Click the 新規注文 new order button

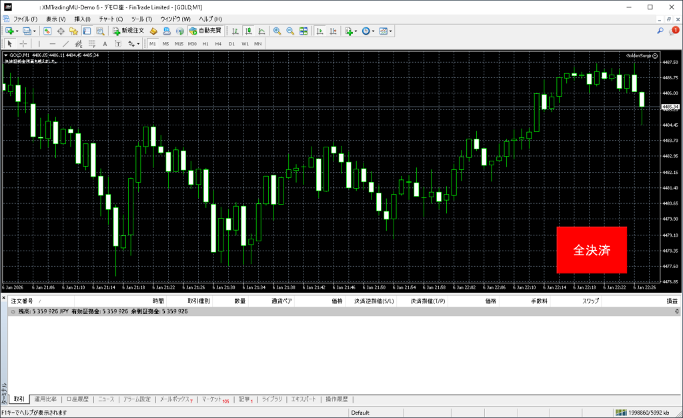[127, 31]
